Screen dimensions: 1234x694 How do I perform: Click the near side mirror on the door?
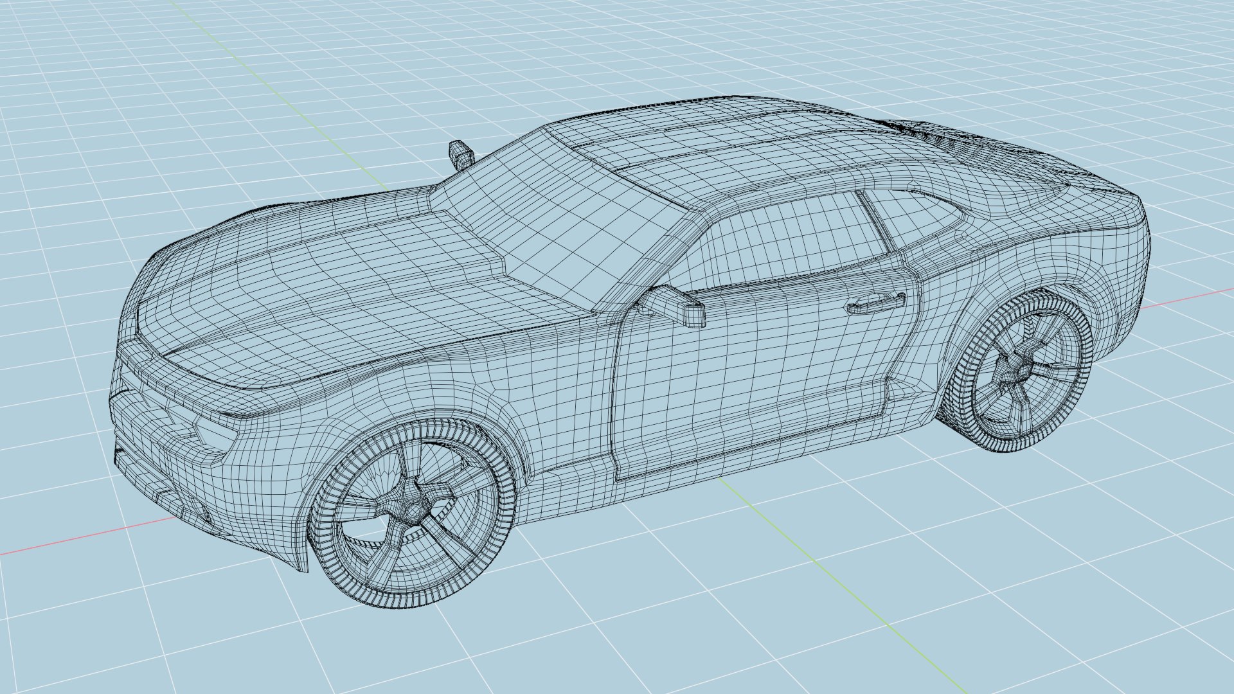(x=674, y=306)
